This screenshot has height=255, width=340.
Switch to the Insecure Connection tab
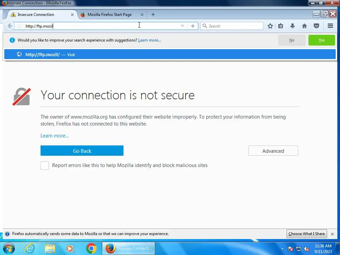42,15
